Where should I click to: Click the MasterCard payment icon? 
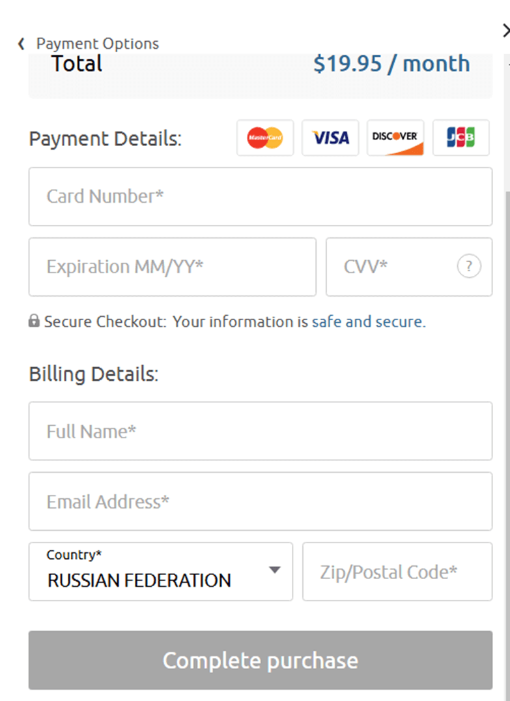(x=265, y=138)
